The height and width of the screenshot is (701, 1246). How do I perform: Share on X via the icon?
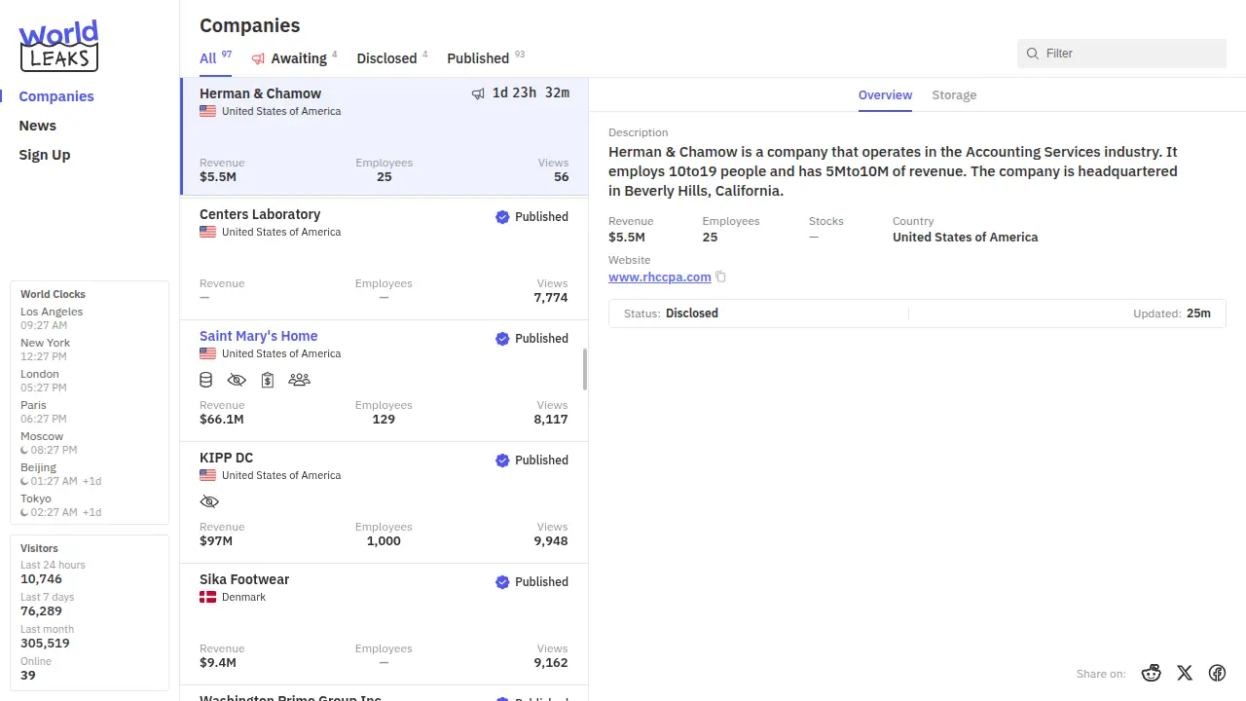tap(1185, 673)
